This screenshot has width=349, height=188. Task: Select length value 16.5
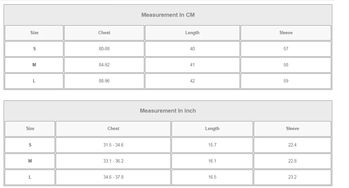pos(212,177)
